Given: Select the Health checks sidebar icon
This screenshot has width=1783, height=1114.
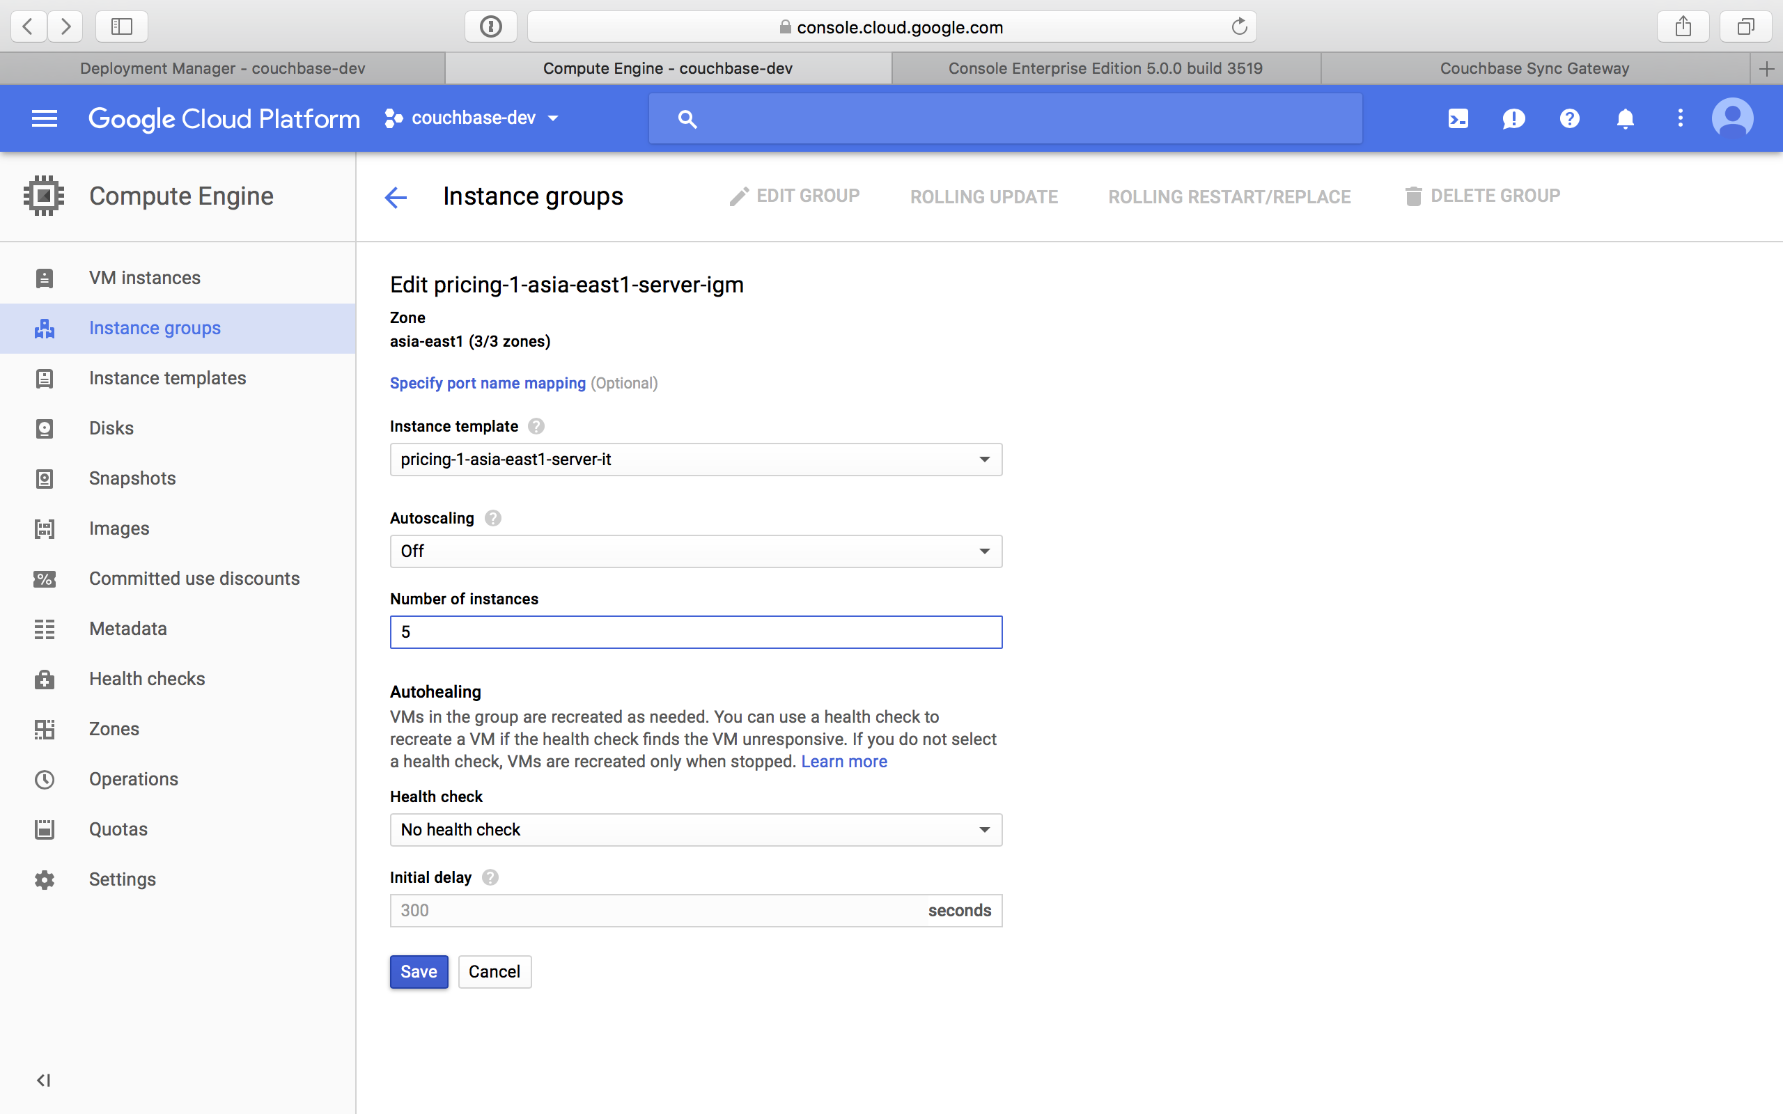Looking at the screenshot, I should pyautogui.click(x=44, y=677).
